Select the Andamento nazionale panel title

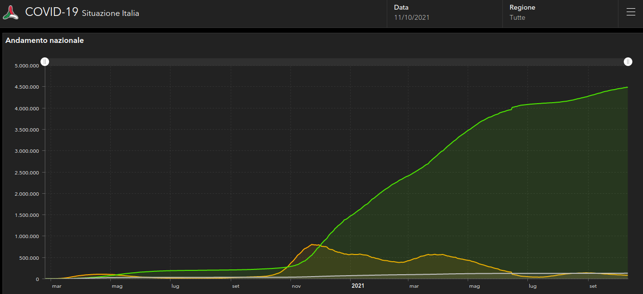[45, 40]
